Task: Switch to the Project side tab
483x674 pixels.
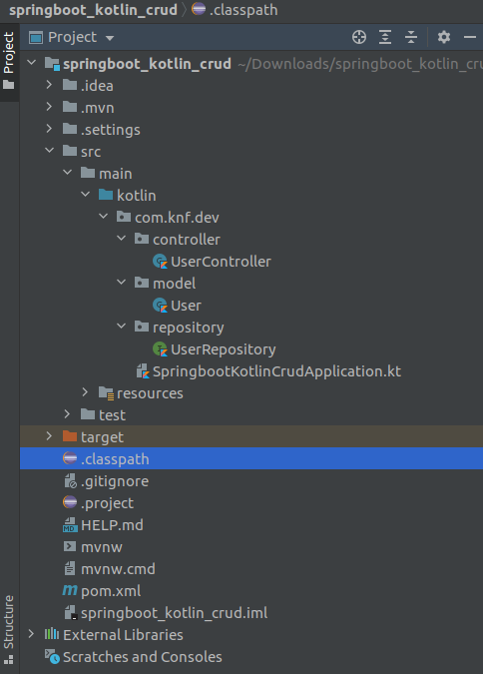Action: 9,60
